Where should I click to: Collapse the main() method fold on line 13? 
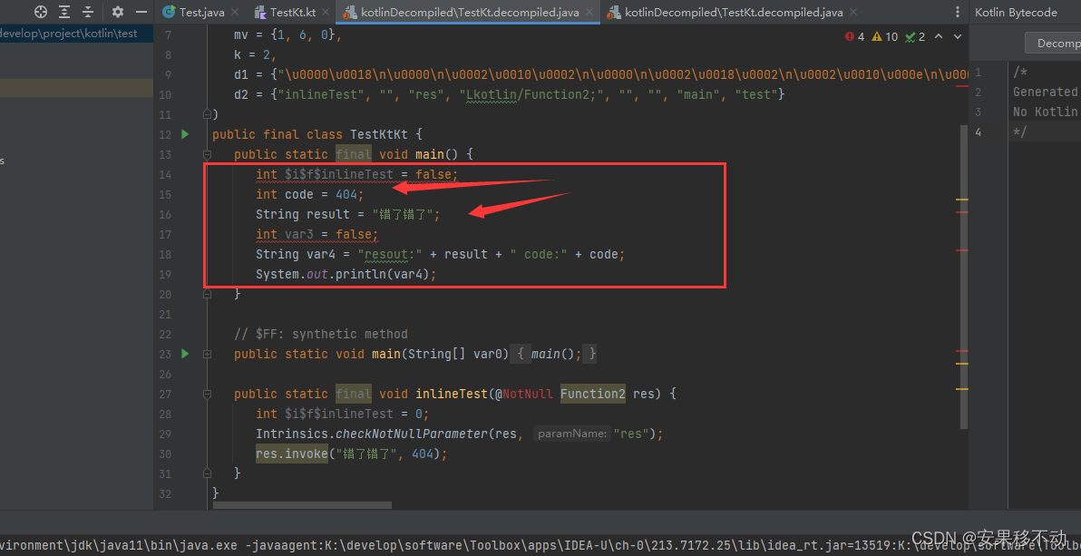pyautogui.click(x=206, y=153)
